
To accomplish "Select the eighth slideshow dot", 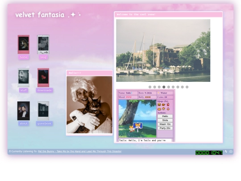I will pos(182,87).
